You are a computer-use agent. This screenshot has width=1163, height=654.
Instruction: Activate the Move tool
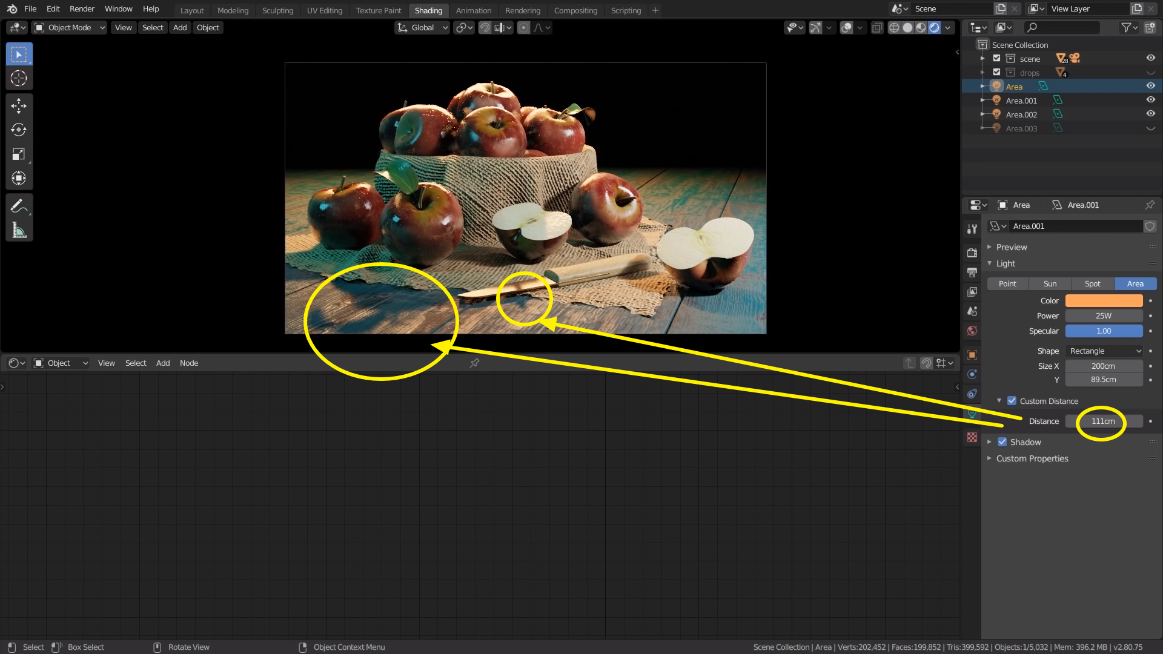(19, 106)
